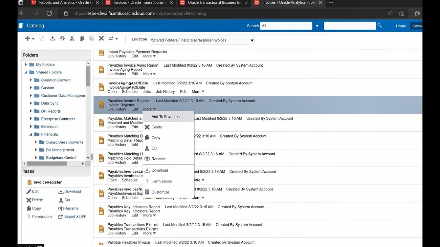Screen dimensions: 440x247
Task: Expand Bill Management folder node
Action: click(x=36, y=150)
